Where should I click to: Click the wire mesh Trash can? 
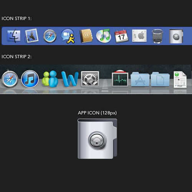[157, 36]
